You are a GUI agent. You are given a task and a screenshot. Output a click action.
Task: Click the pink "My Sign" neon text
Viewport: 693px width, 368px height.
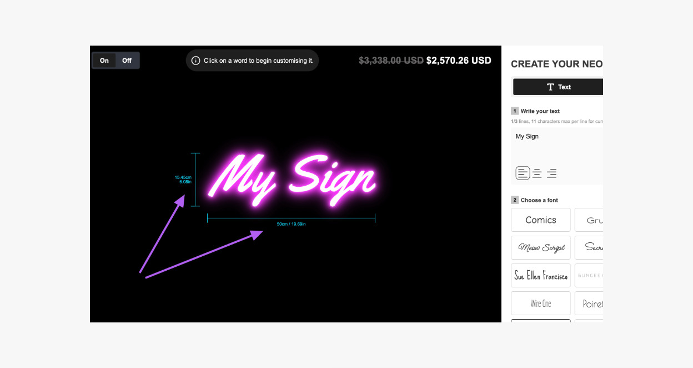point(293,178)
